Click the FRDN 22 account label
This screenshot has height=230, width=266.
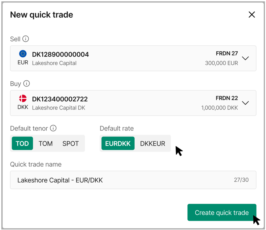(x=227, y=98)
